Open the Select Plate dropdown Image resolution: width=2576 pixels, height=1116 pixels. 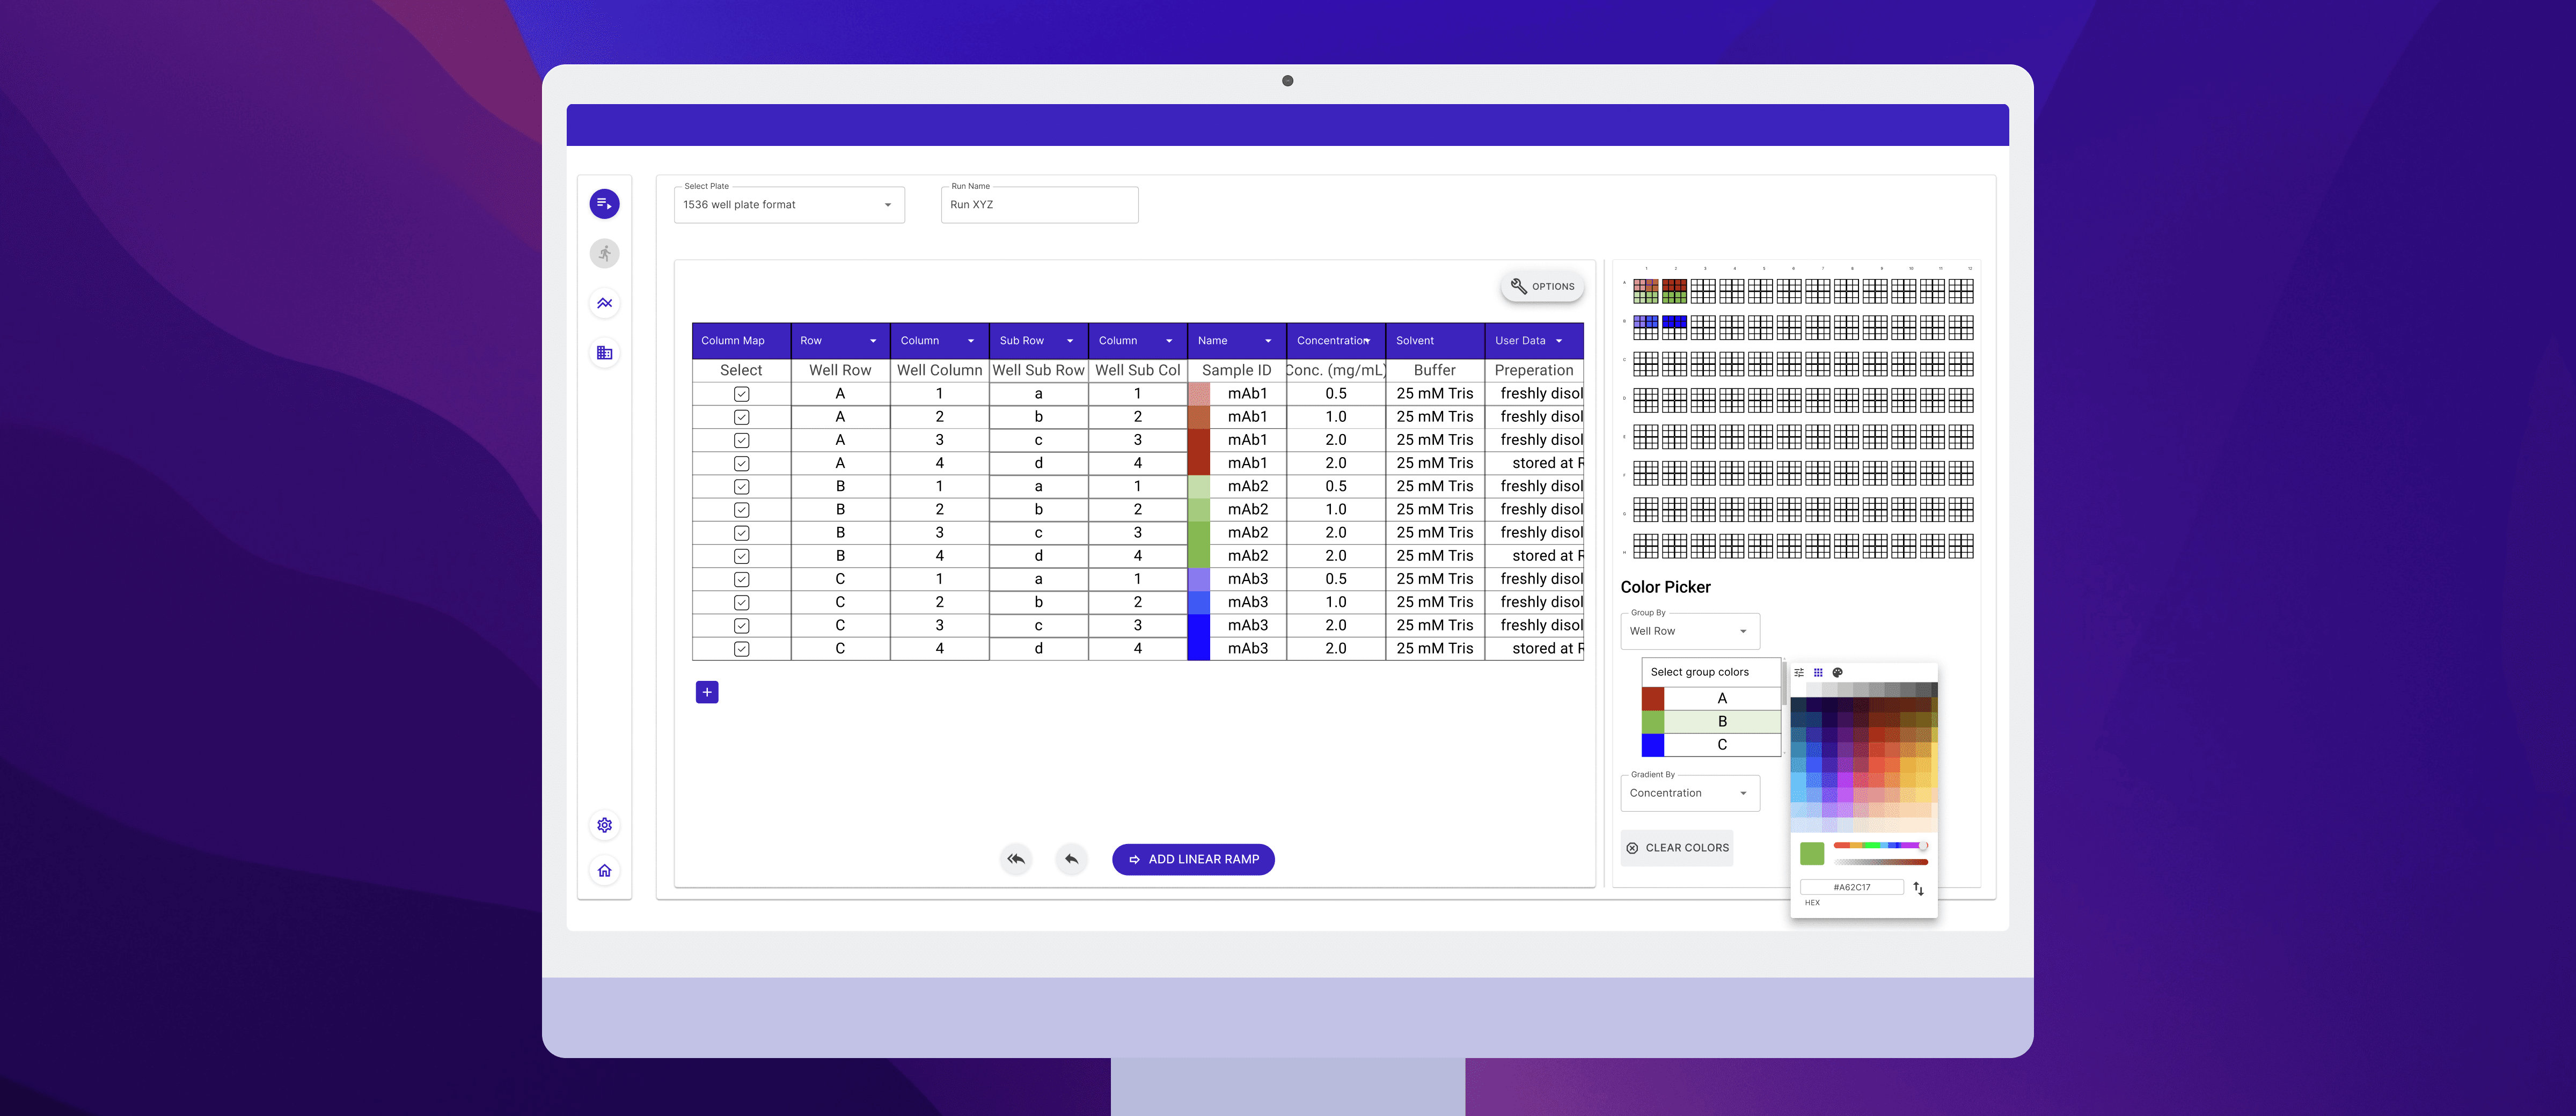coord(789,205)
